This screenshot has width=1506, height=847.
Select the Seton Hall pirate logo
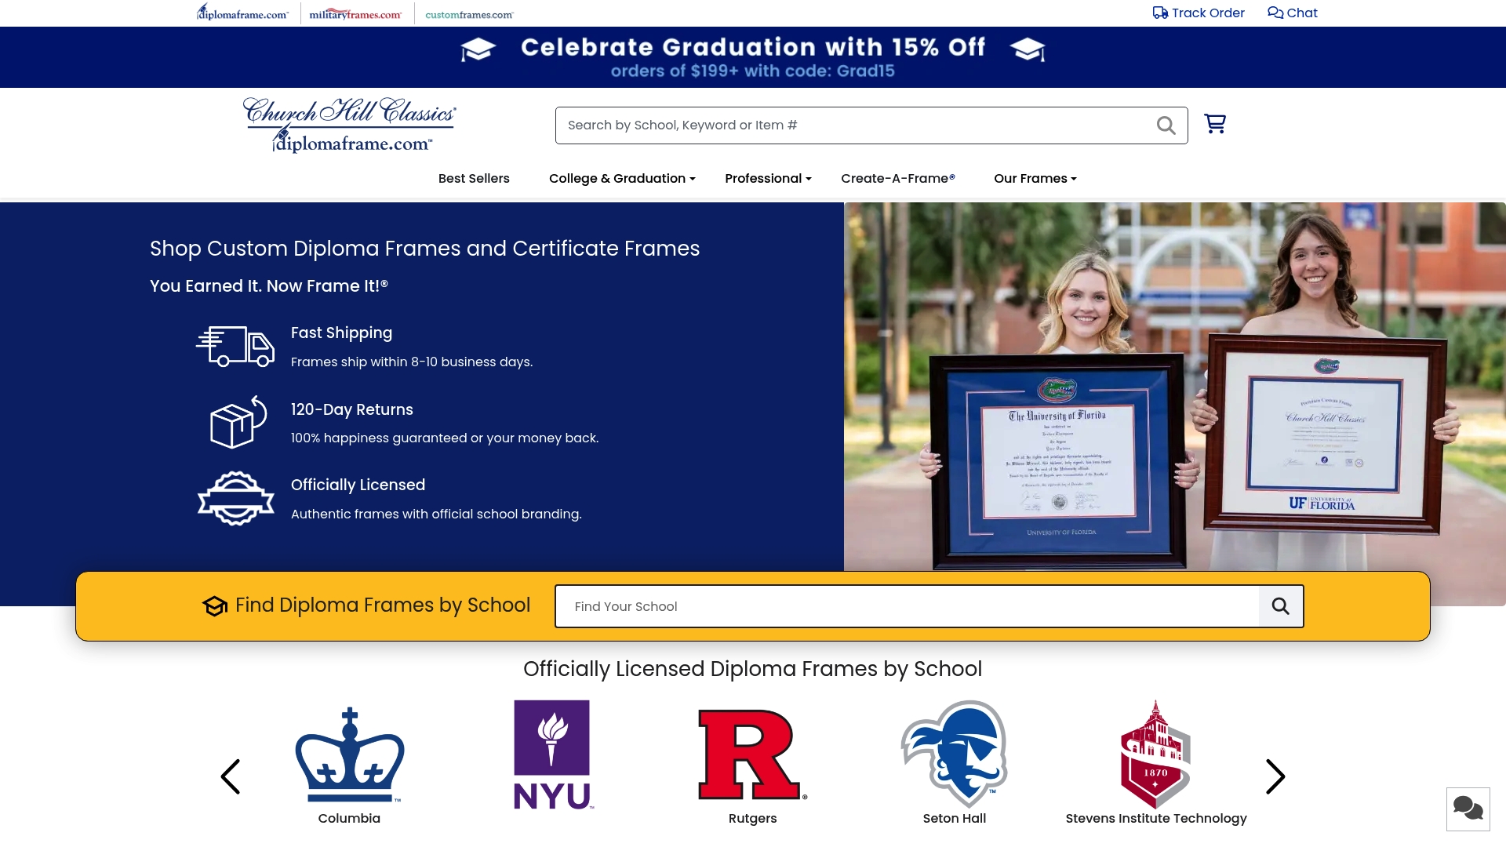[955, 754]
